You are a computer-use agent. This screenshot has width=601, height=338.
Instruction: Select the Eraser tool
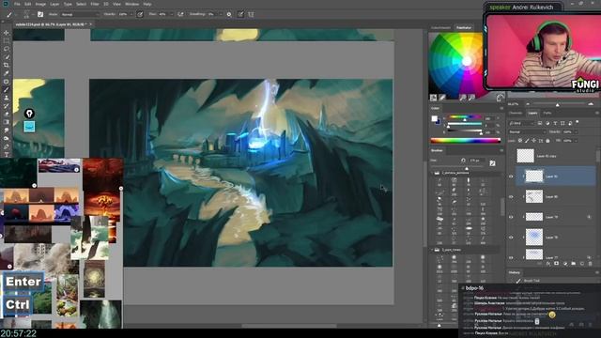click(7, 114)
